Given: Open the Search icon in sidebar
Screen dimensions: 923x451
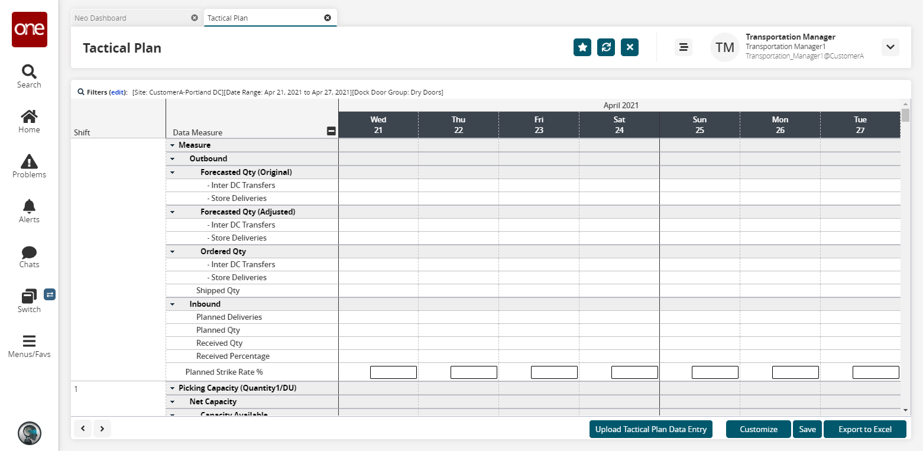Looking at the screenshot, I should 29,72.
